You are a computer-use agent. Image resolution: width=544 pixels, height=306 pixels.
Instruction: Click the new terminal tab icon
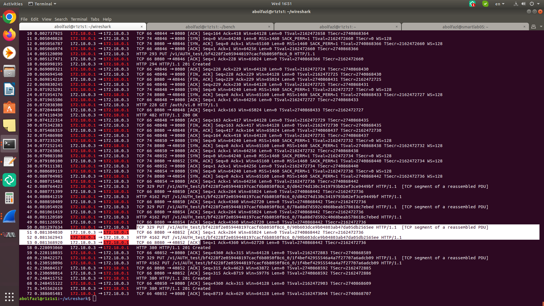coord(534,27)
